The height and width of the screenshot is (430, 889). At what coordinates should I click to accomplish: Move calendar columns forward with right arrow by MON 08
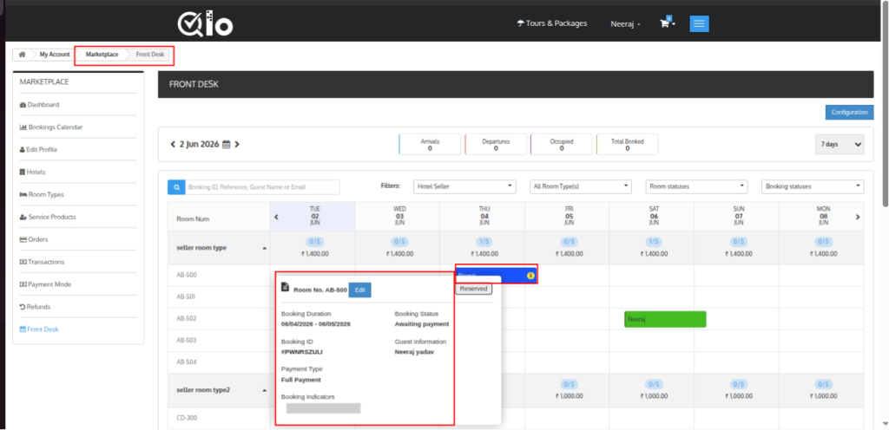(x=858, y=217)
